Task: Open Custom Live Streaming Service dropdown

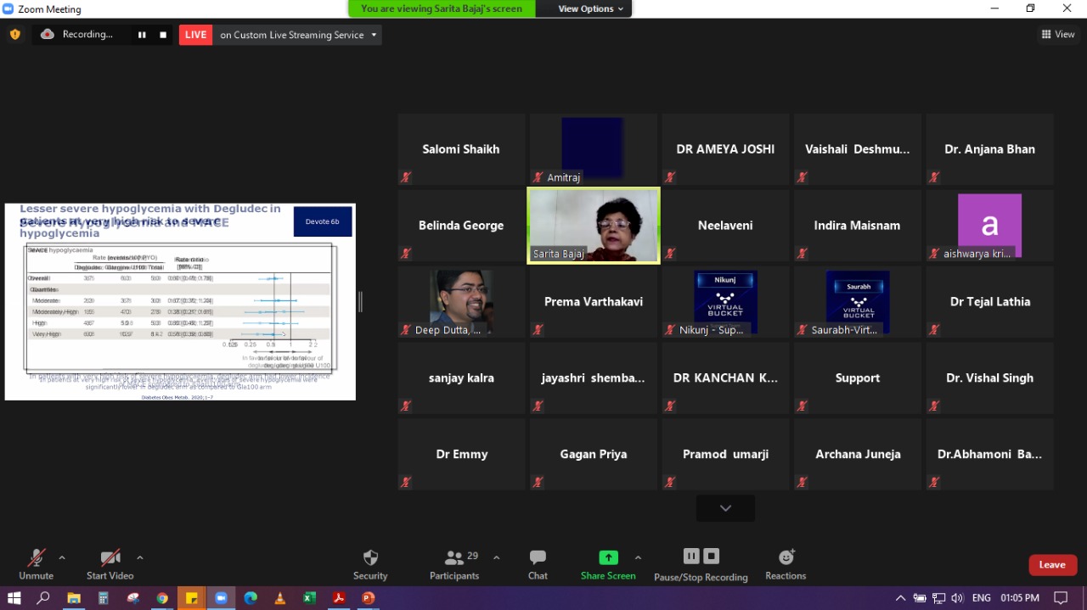Action: tap(298, 35)
